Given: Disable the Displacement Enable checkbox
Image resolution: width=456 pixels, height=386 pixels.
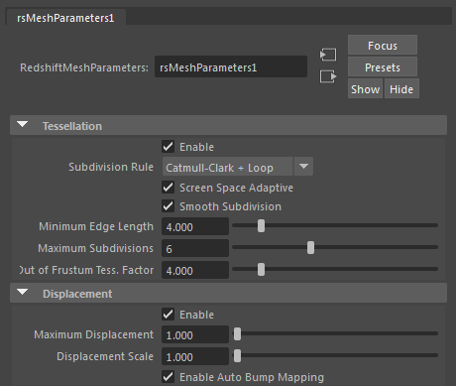Looking at the screenshot, I should click(x=169, y=315).
